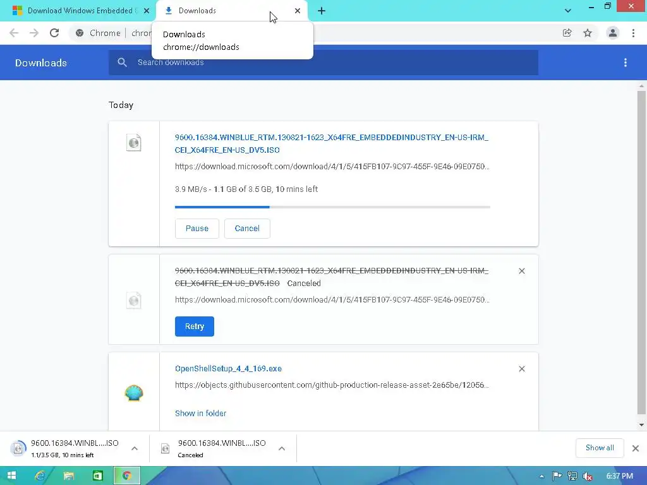This screenshot has width=647, height=485.
Task: Open the Chrome profile avatar icon
Action: (x=613, y=33)
